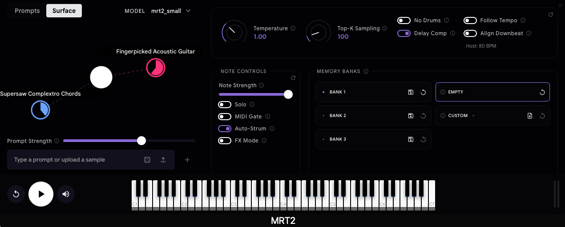
Task: Enable the Follow Tempo toggle
Action: pos(470,20)
